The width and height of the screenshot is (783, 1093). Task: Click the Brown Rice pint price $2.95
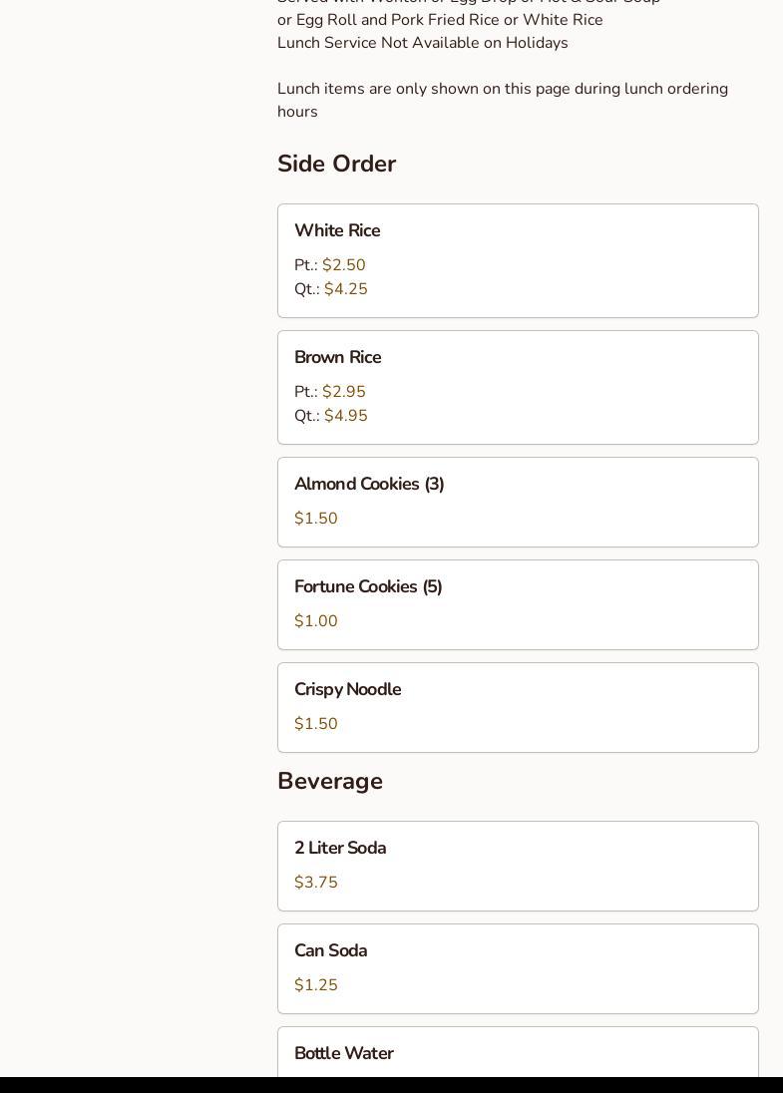[343, 392]
